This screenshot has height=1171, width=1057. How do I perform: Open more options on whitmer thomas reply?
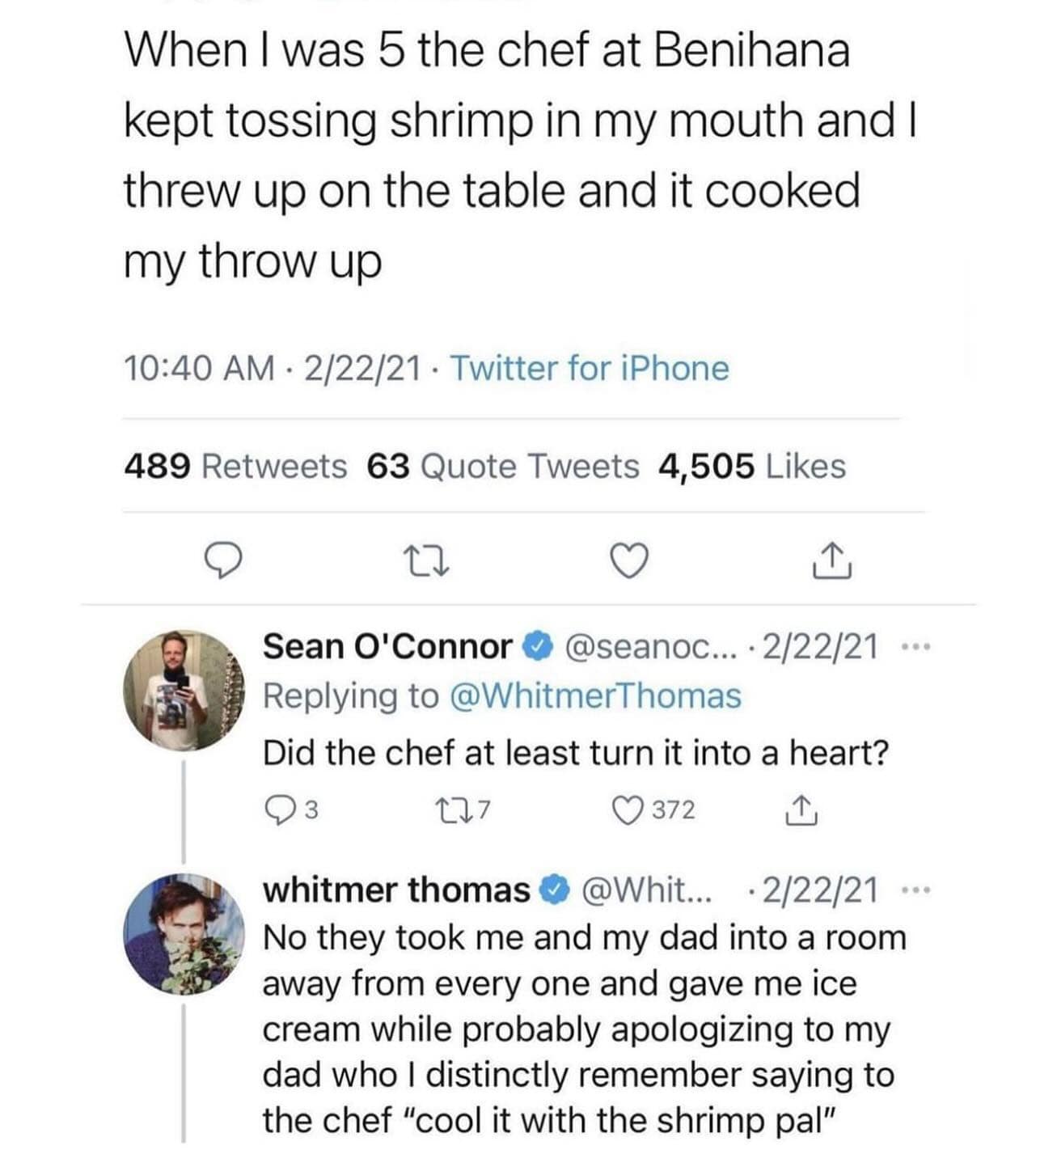(x=915, y=891)
